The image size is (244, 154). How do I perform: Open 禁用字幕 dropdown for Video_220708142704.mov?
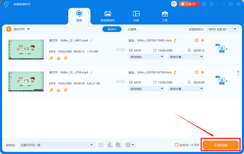(186, 89)
